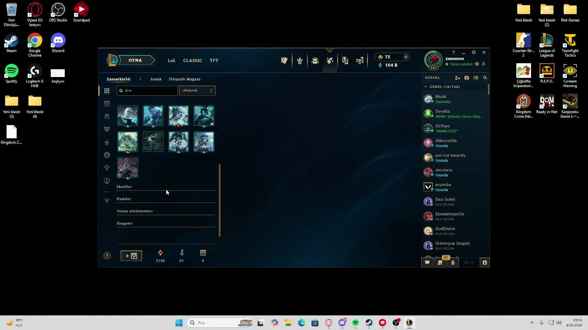The image size is (588, 330).
Task: Open the Crafting hammer icon in top bar
Action: tap(330, 60)
